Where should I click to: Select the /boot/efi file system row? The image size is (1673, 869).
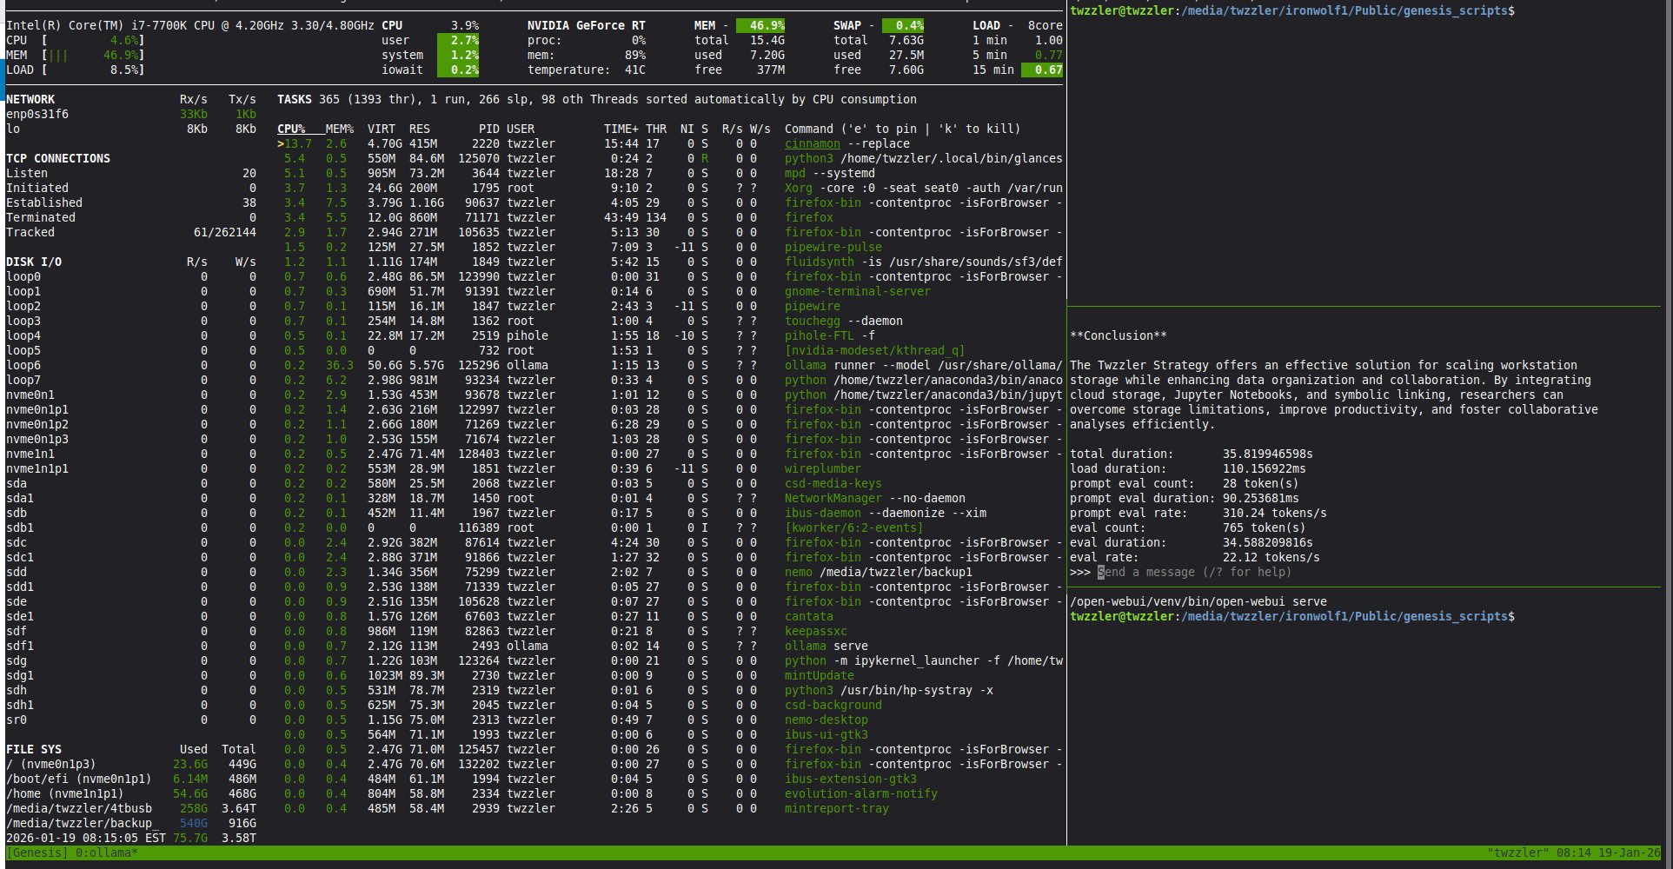(x=131, y=779)
